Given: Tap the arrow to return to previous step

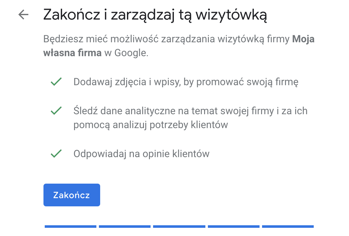Looking at the screenshot, I should (x=23, y=14).
